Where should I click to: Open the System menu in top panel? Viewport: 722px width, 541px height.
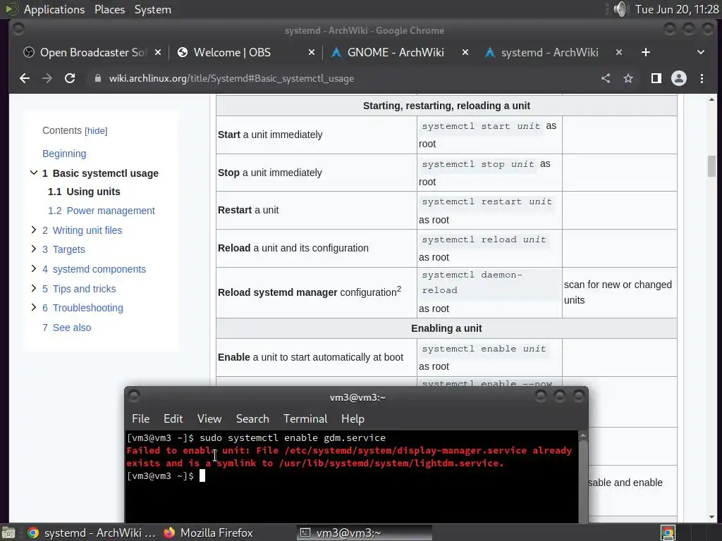coord(153,9)
